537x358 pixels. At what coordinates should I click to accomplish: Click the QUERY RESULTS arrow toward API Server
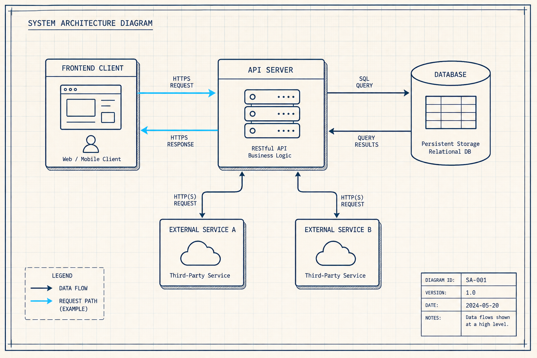tap(370, 131)
